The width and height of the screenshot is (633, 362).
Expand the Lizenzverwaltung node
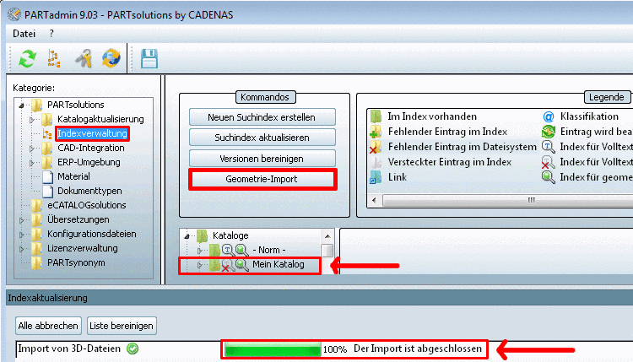[22, 249]
